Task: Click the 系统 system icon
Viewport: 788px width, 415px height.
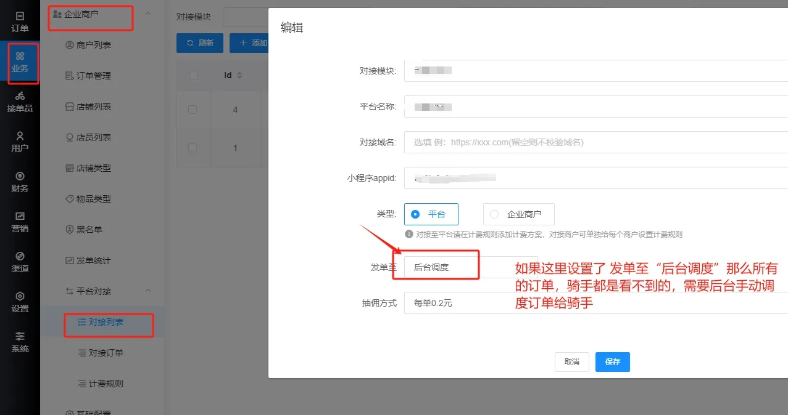Action: point(20,342)
